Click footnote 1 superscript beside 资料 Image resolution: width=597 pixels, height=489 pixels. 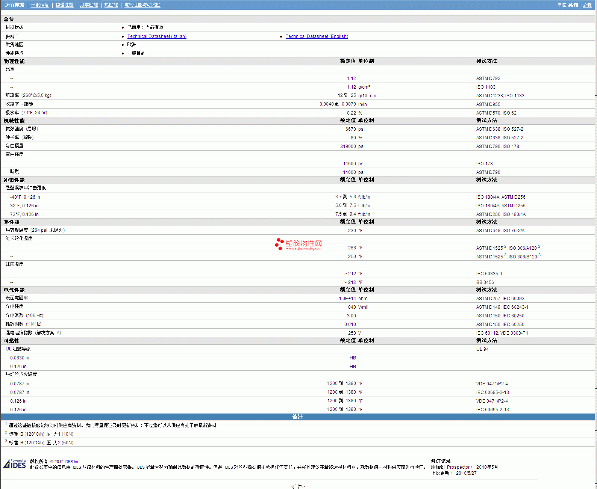coord(17,35)
